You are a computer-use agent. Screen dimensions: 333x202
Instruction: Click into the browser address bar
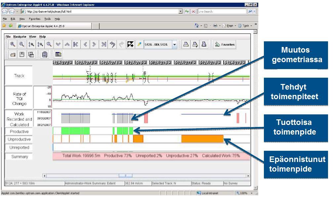tap(100, 12)
